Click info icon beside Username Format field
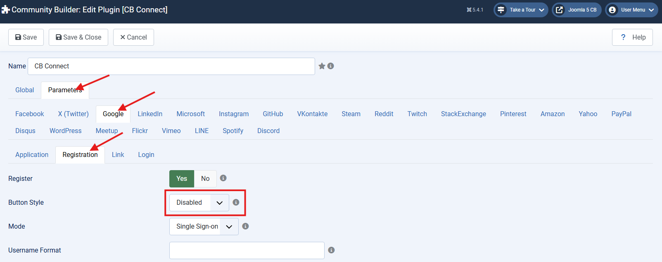The height and width of the screenshot is (262, 662). pyautogui.click(x=331, y=250)
